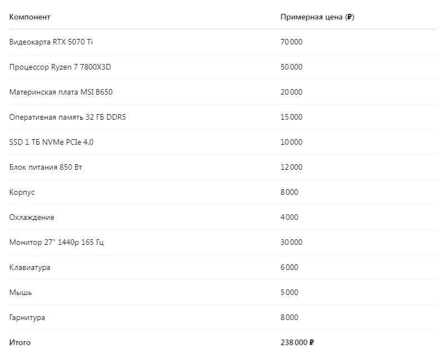This screenshot has width=443, height=364.
Task: Click the 50 000 processor price
Action: (291, 67)
